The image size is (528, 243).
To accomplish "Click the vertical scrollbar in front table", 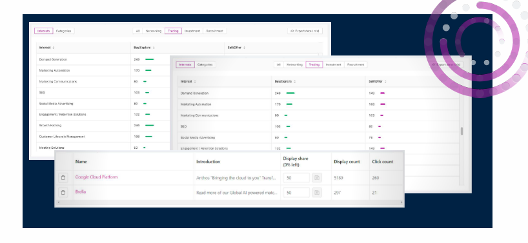I will pos(462,131).
